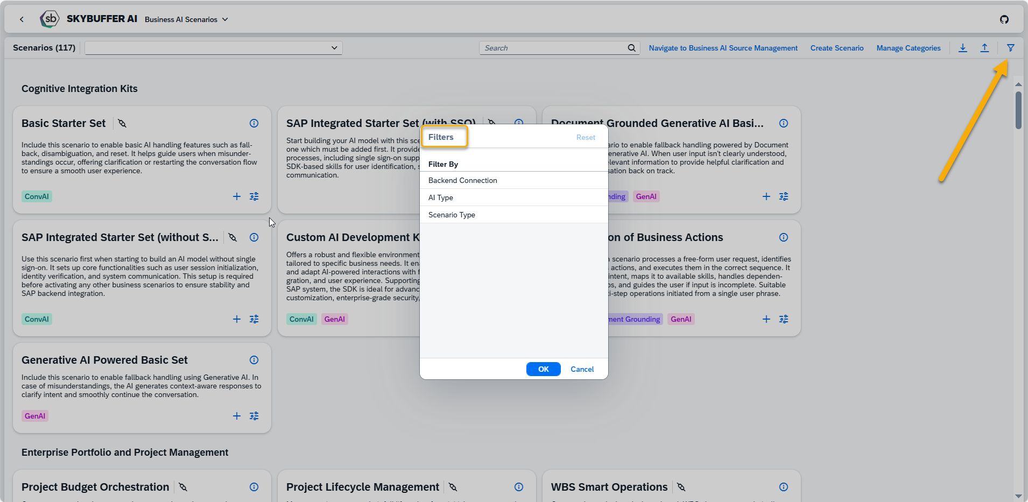
Task: Show info for SAP Integrated Starter Set (without SSO)
Action: pos(254,237)
